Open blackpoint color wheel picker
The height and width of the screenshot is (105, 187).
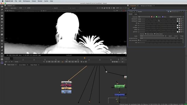tap(179, 19)
